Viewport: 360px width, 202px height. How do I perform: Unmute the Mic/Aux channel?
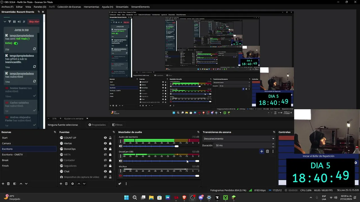click(x=121, y=176)
